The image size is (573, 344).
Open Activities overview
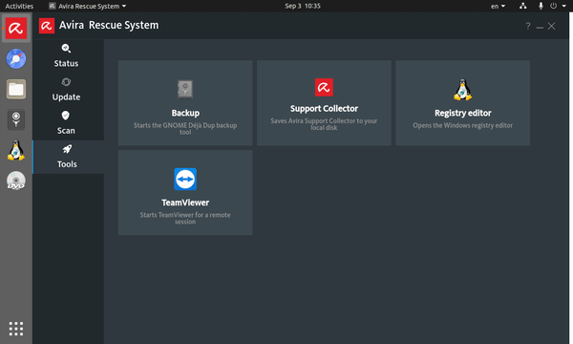tap(19, 6)
